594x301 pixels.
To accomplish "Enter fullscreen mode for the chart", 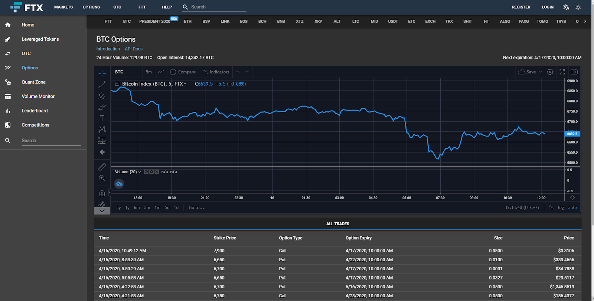I will click(x=562, y=72).
